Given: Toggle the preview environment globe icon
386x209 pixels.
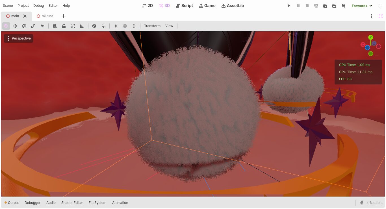Looking at the screenshot, I should (125, 26).
